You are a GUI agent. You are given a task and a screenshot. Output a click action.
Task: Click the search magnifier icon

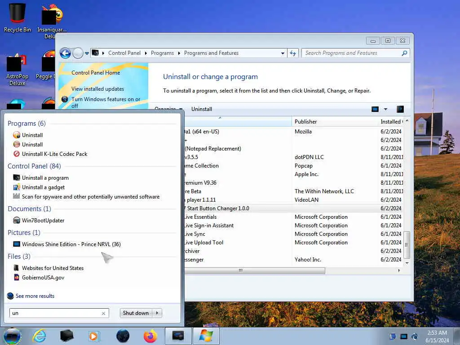[405, 53]
